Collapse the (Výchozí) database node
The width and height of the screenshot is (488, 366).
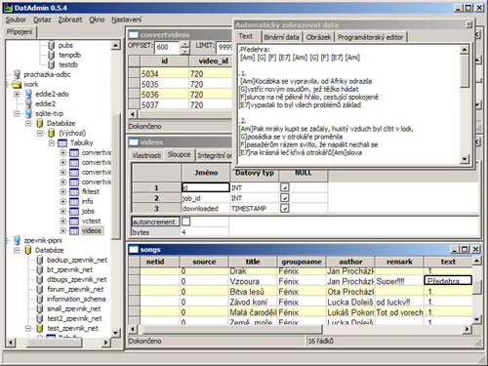tap(40, 133)
